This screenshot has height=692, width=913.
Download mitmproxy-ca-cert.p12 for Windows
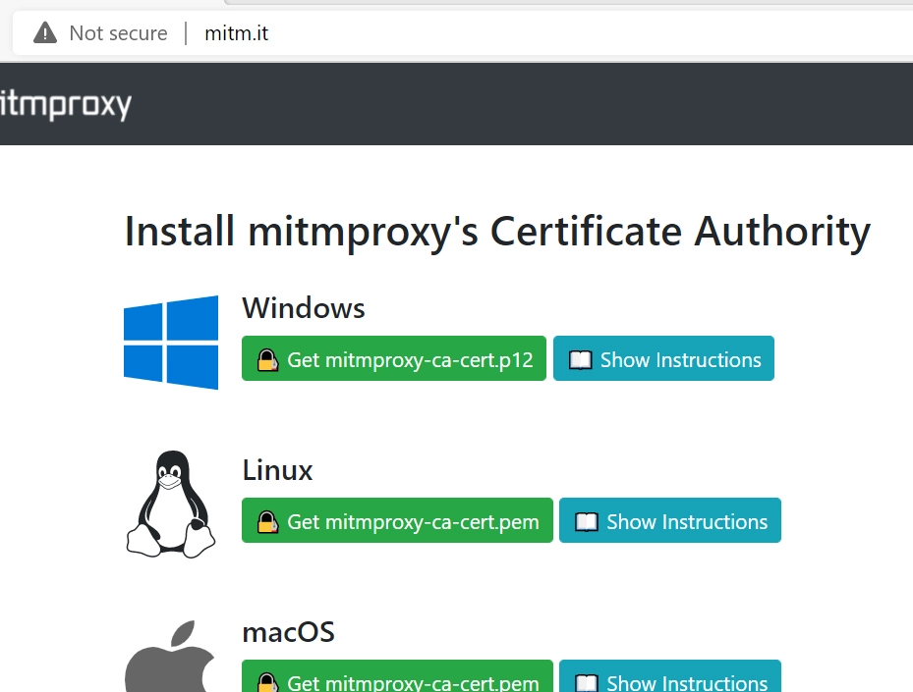click(393, 359)
